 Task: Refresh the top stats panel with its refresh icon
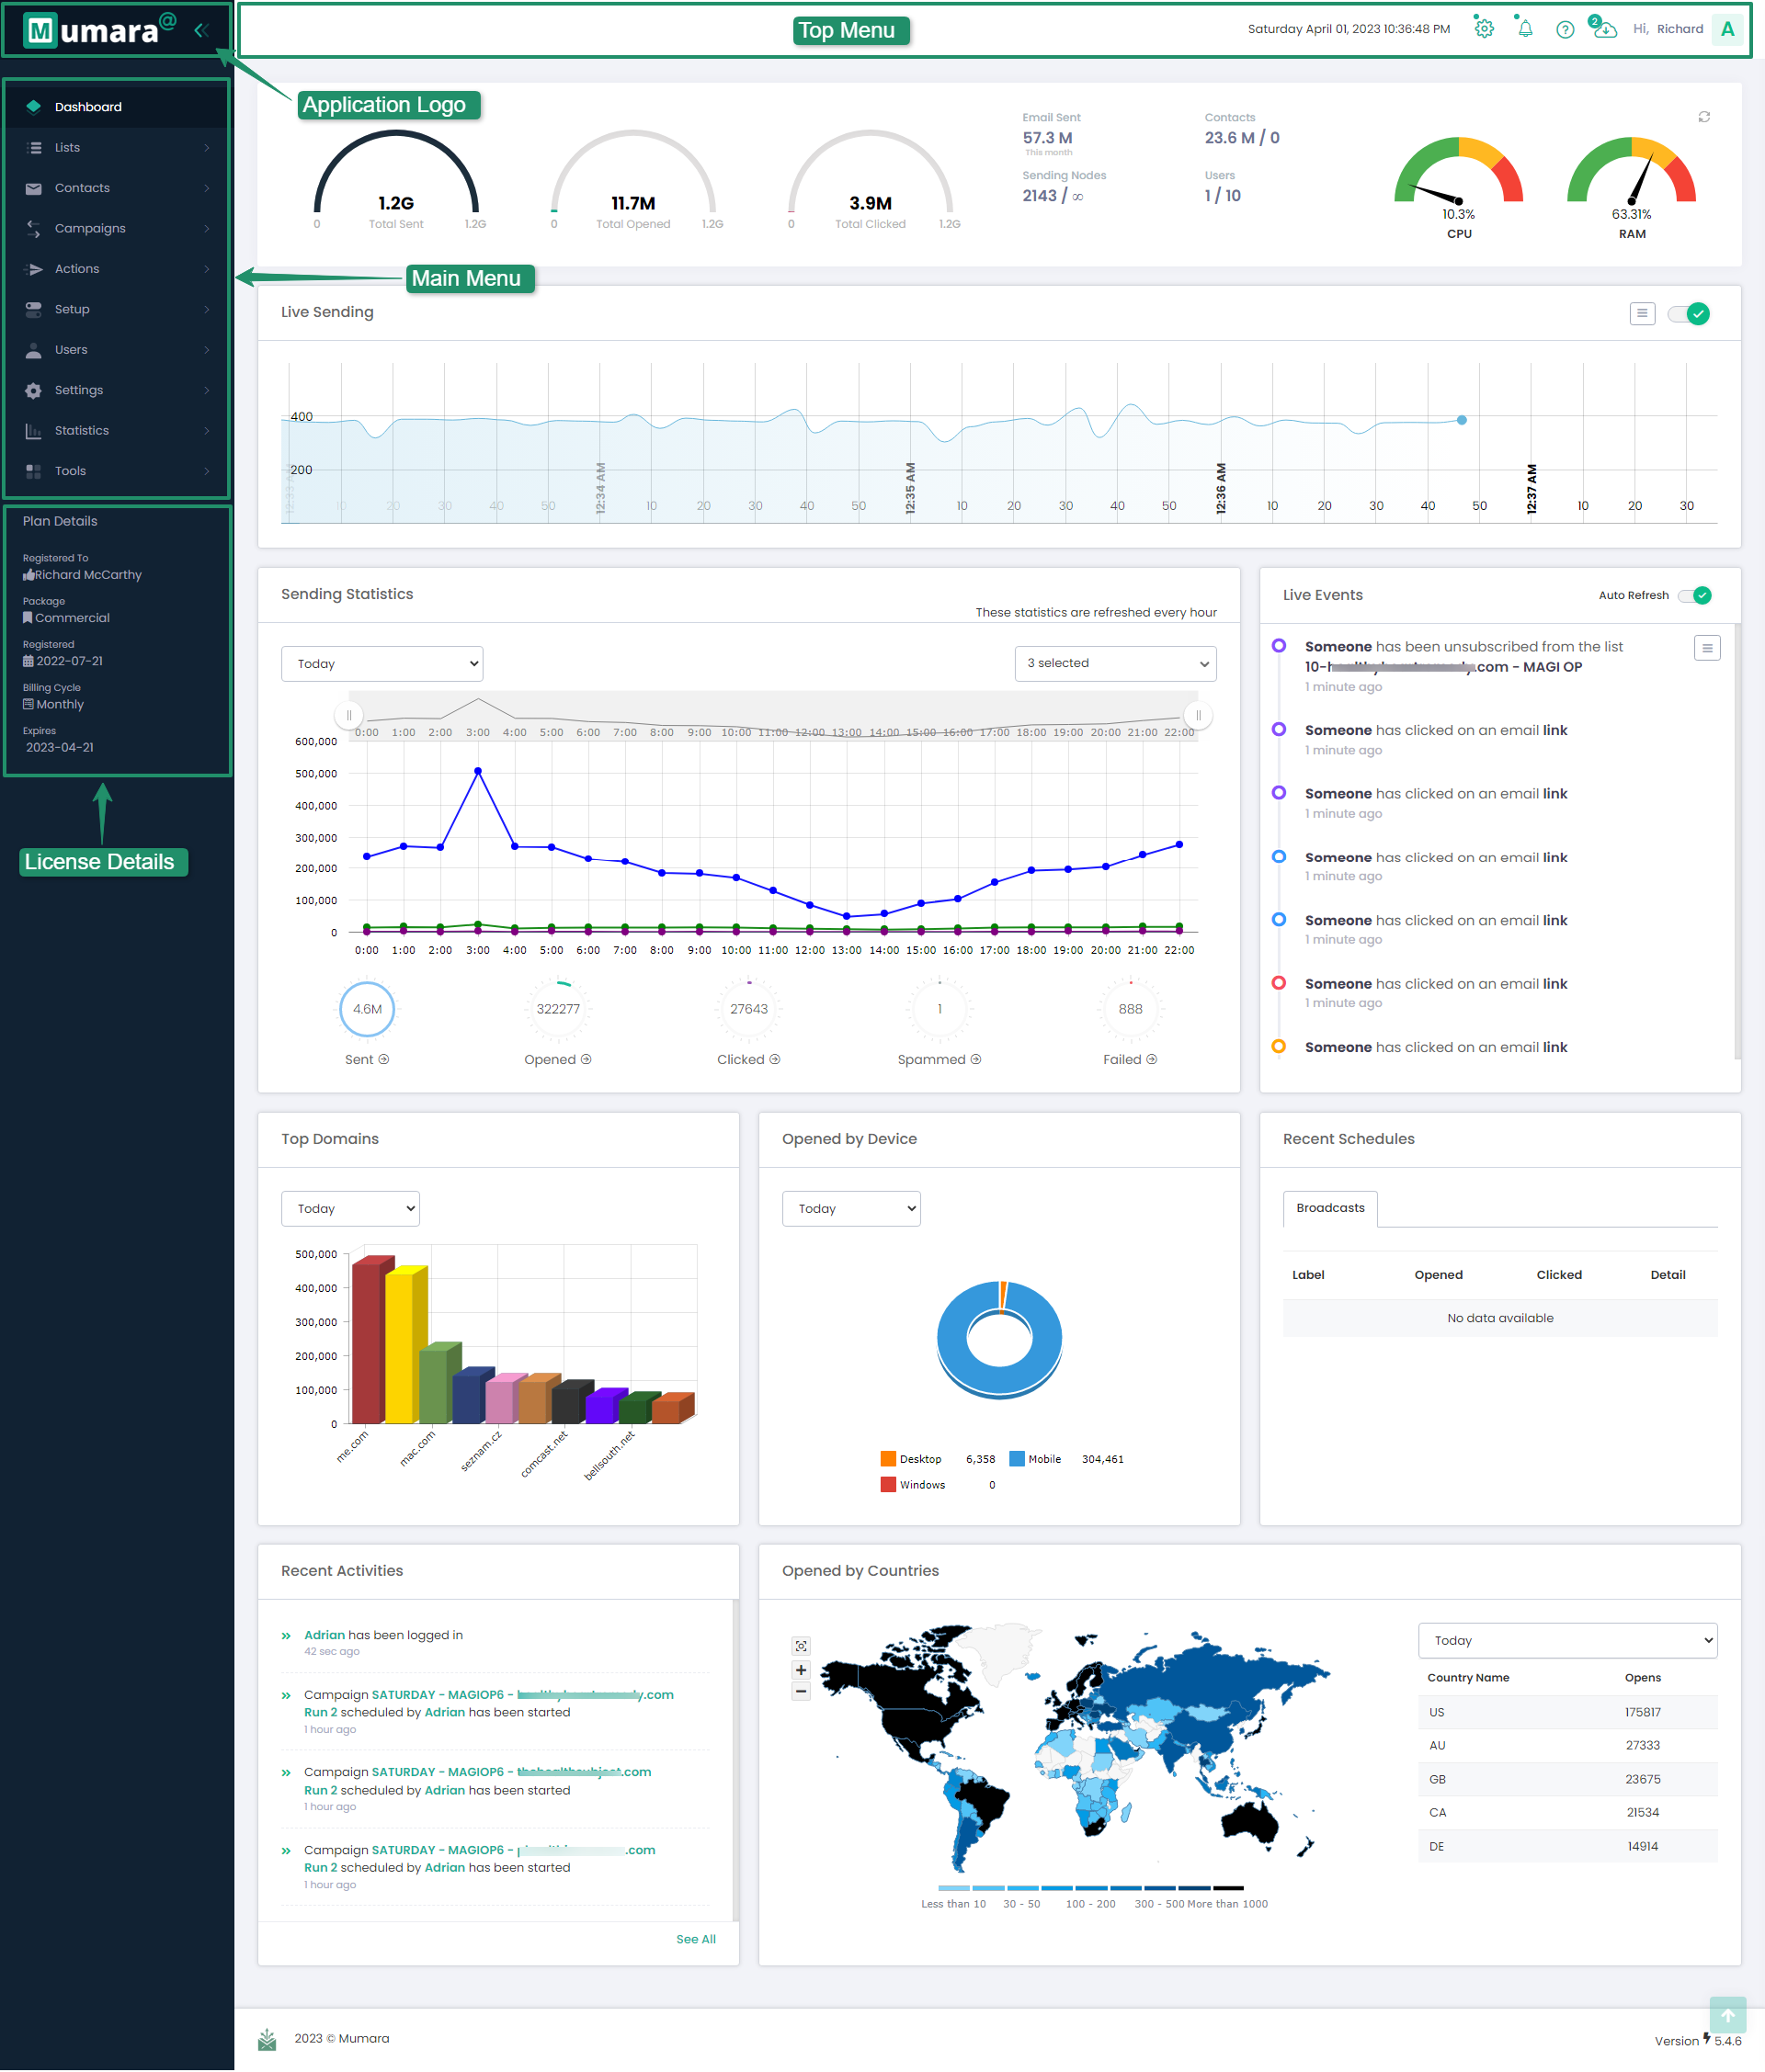(1704, 117)
